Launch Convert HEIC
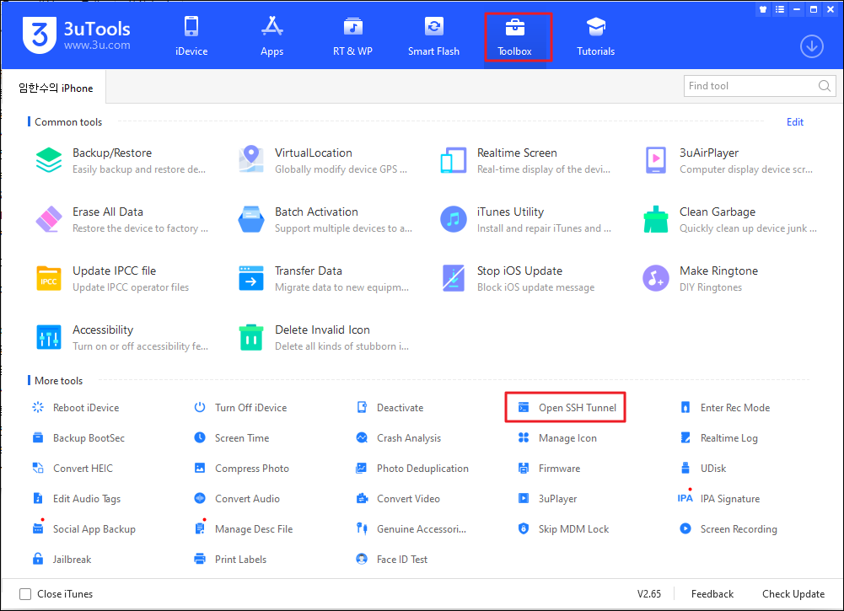The width and height of the screenshot is (844, 611). [x=73, y=468]
